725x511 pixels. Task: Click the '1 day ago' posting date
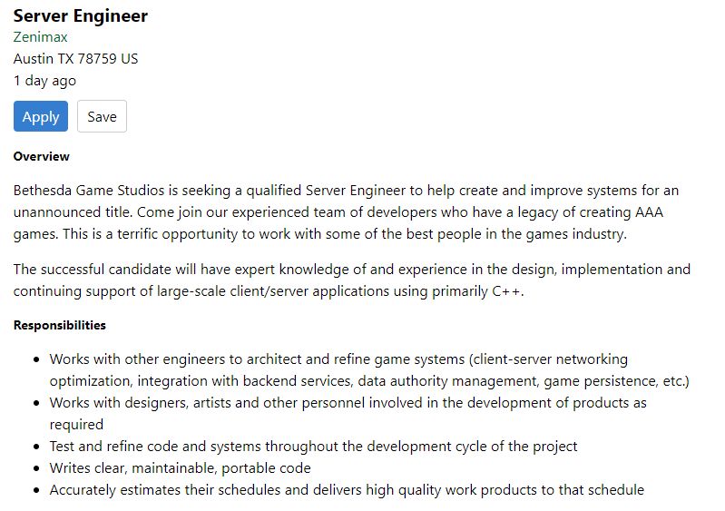coord(44,81)
